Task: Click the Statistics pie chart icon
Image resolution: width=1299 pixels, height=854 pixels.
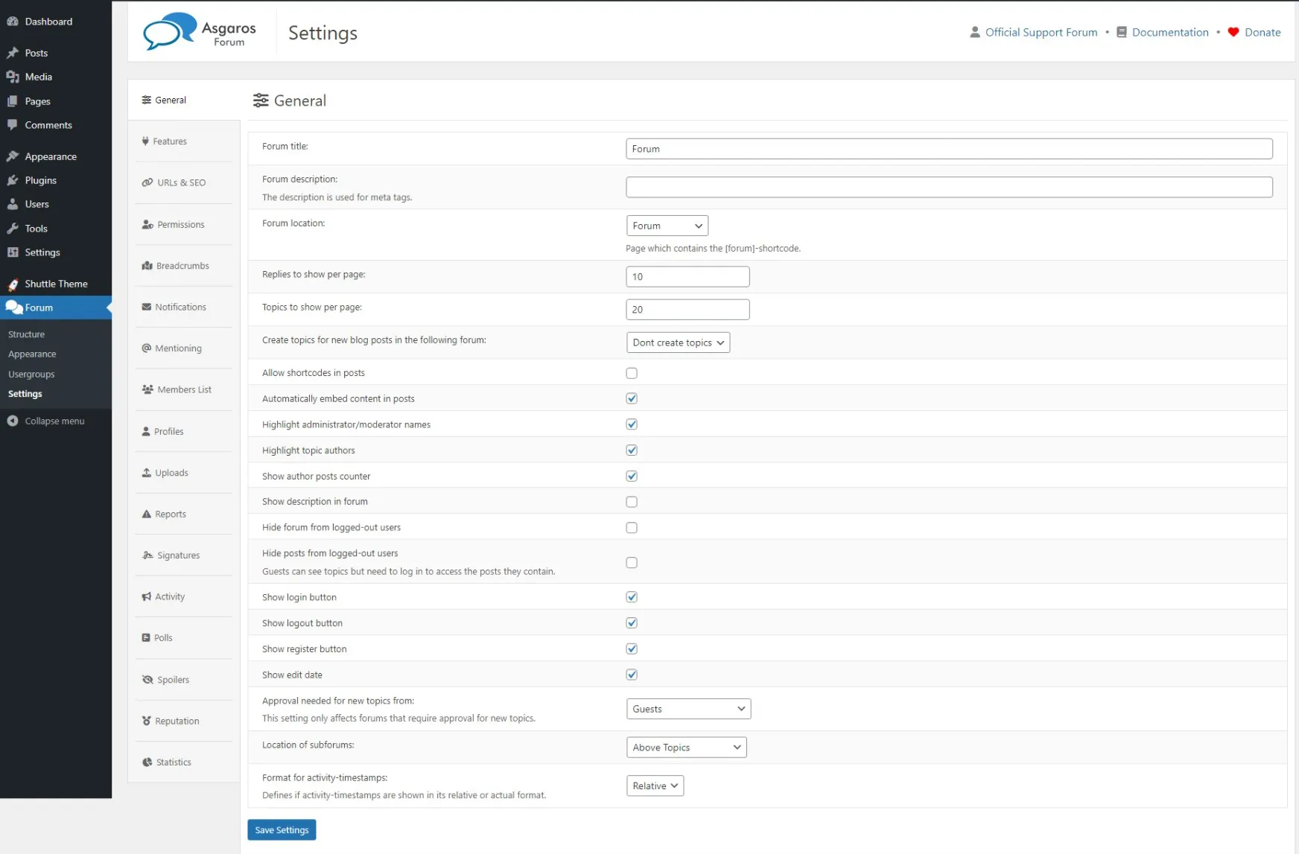Action: [x=147, y=762]
